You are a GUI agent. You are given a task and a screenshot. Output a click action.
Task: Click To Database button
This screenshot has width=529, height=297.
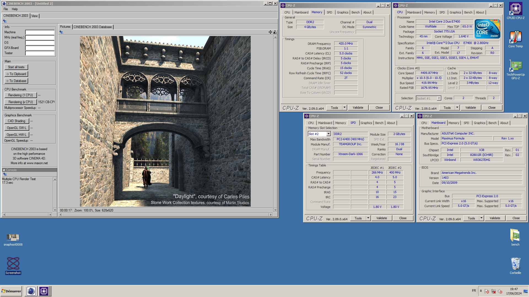(x=16, y=81)
